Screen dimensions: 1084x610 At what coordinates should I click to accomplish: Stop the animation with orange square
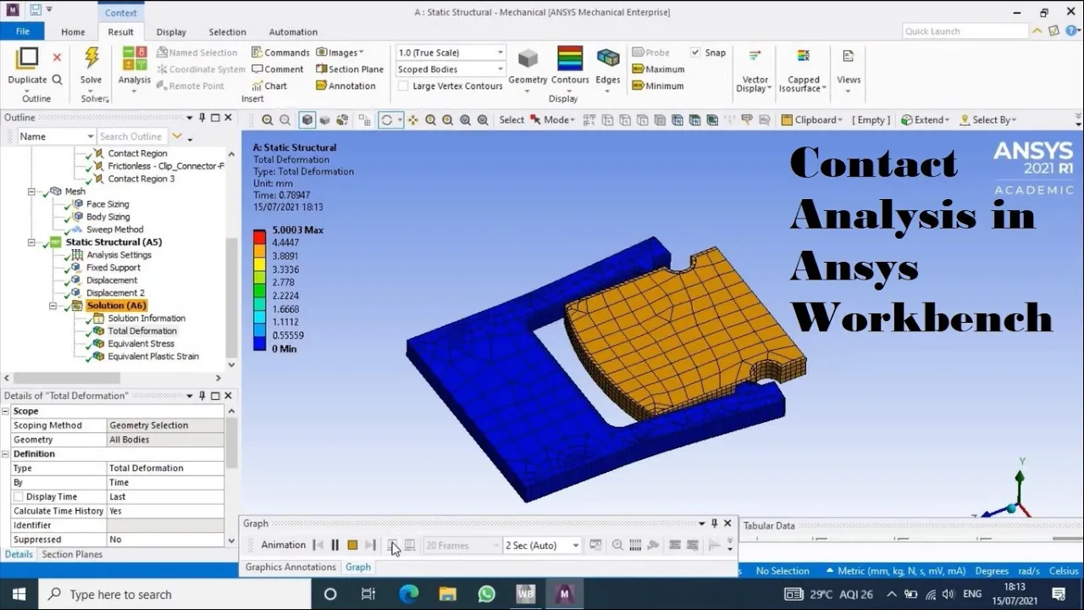point(352,546)
